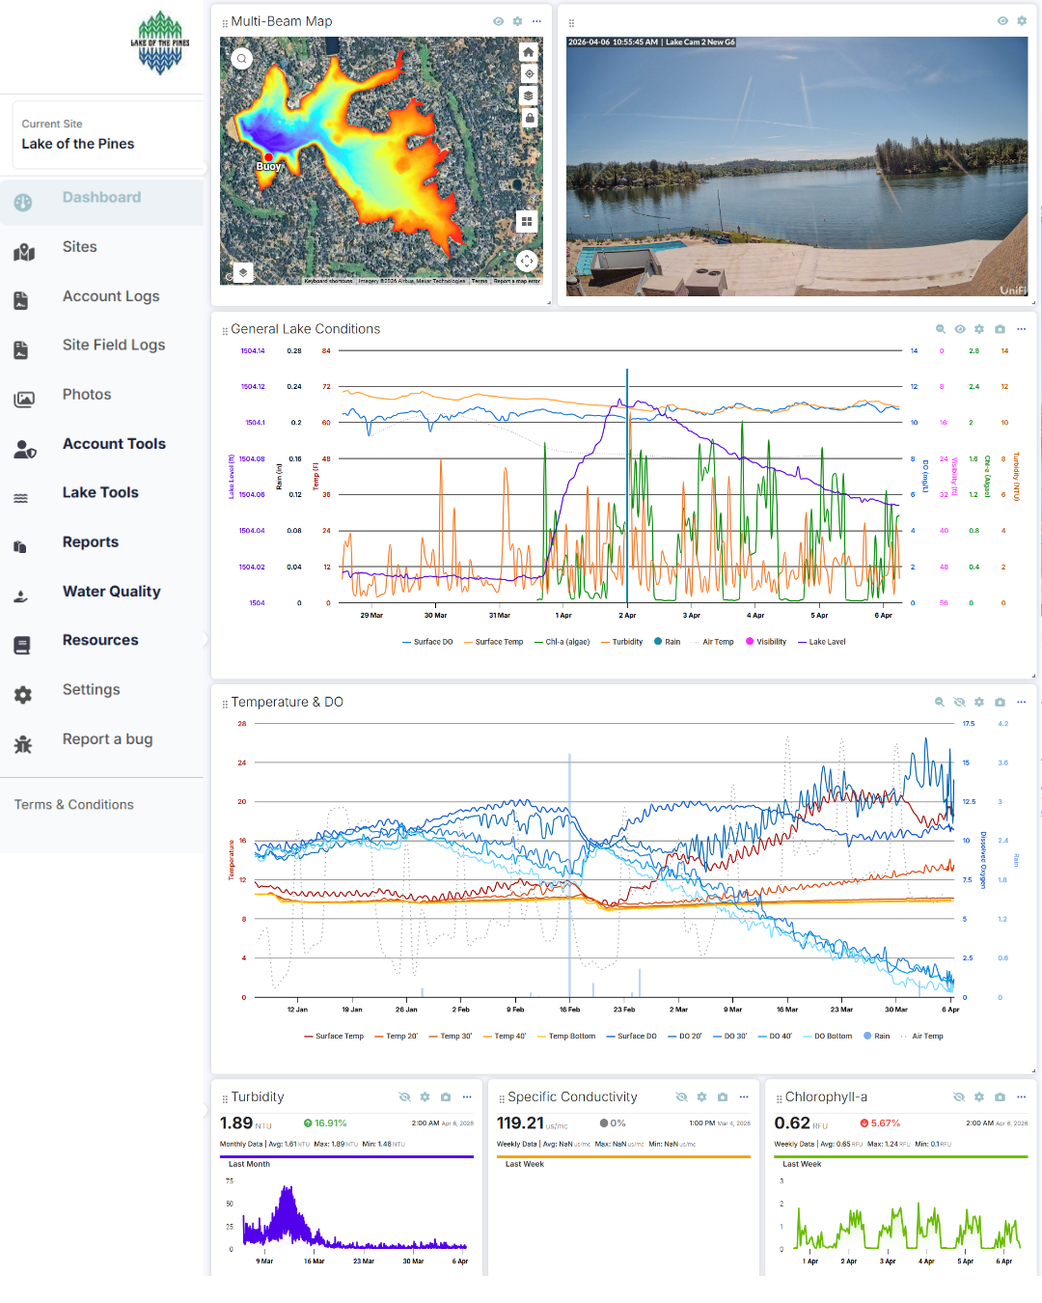The height and width of the screenshot is (1303, 1042).
Task: Click the camera capture icon on Chlorophyll-a widget
Action: pyautogui.click(x=1001, y=1096)
